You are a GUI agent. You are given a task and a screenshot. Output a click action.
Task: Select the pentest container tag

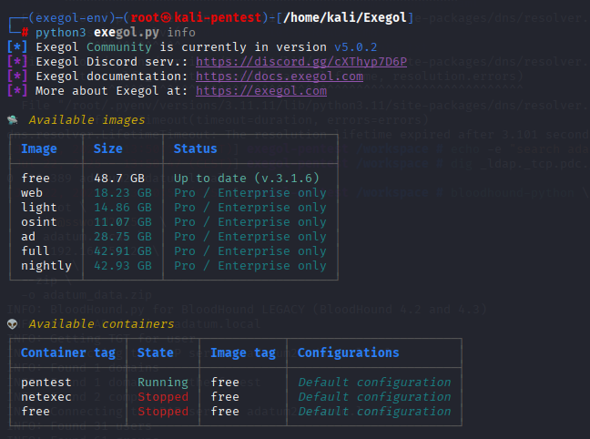(46, 383)
